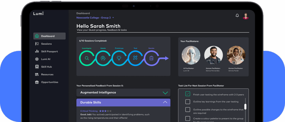Click the notification bell icon
The height and width of the screenshot is (122, 285).
coord(237,16)
